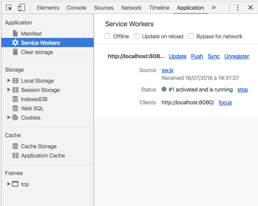258x206 pixels.
Task: Toggle the device toolbar icon
Action: 21,8
